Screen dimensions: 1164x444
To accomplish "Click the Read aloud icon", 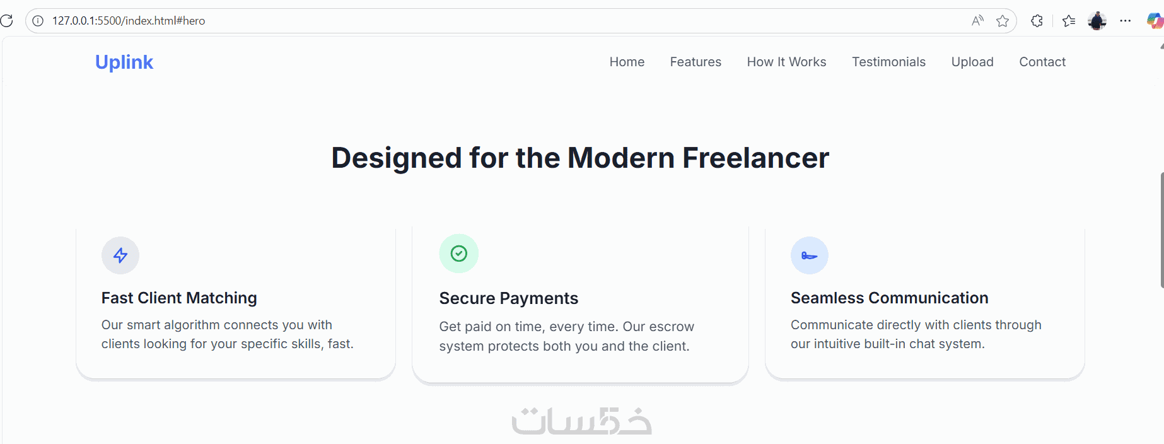I will pos(977,21).
